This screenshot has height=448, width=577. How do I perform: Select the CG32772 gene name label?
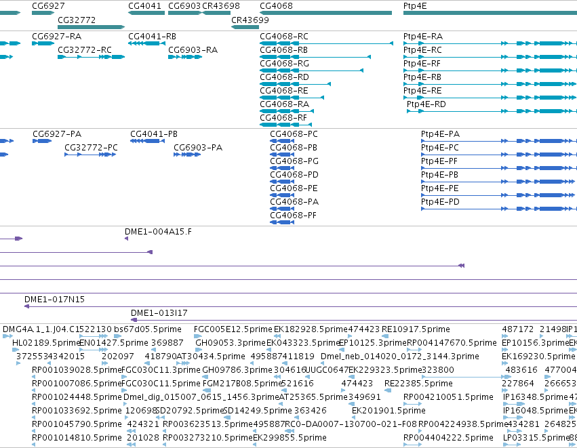pyautogui.click(x=77, y=20)
